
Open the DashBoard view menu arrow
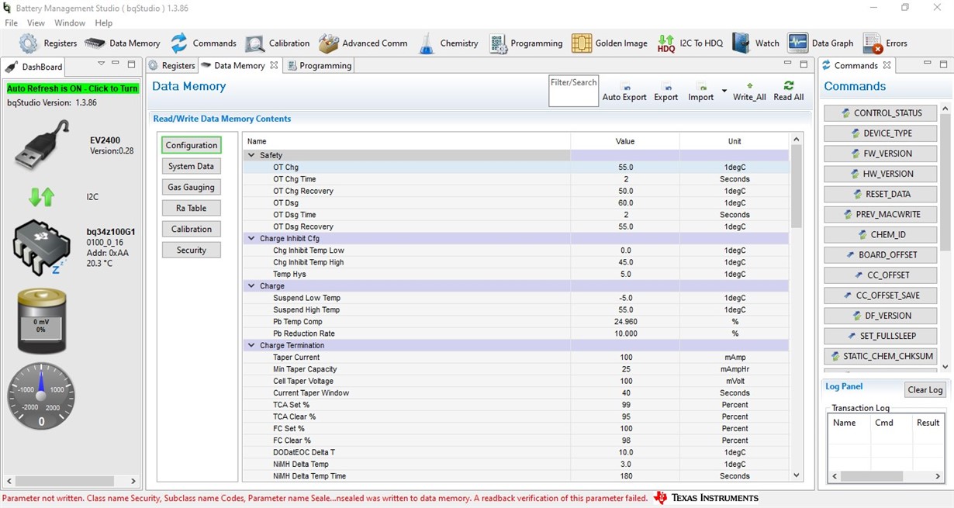point(101,64)
